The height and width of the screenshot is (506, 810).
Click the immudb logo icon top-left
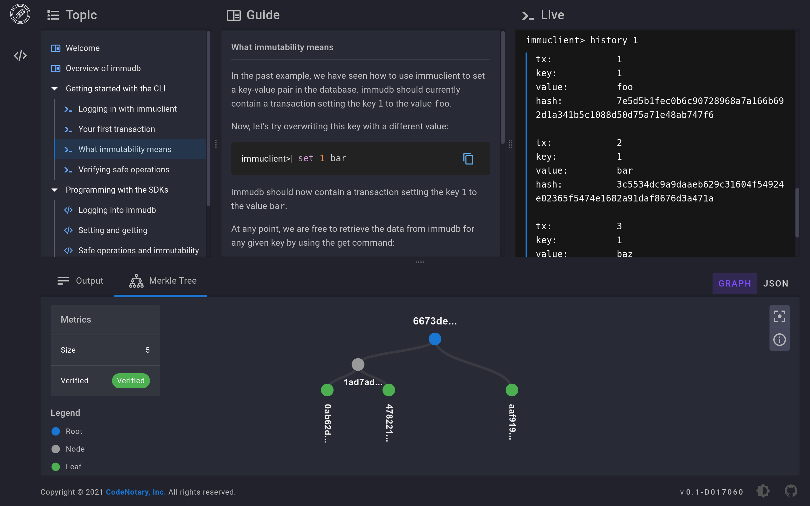[x=20, y=14]
